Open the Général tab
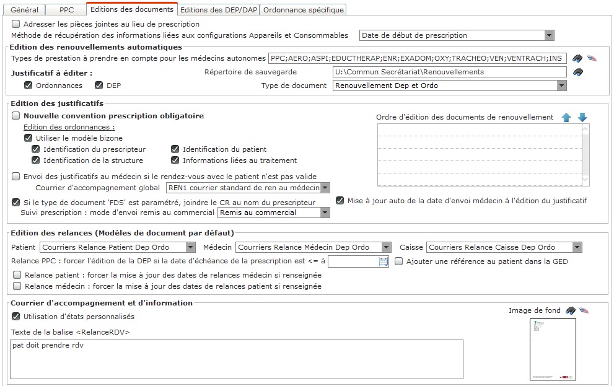 coord(24,10)
